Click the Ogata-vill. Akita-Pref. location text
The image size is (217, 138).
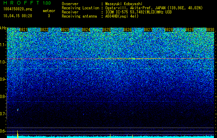tap(154, 8)
